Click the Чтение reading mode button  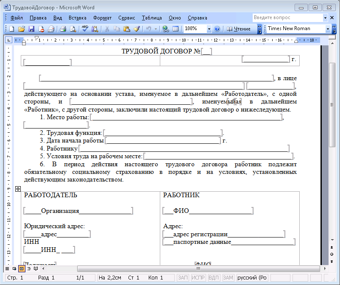(x=239, y=29)
